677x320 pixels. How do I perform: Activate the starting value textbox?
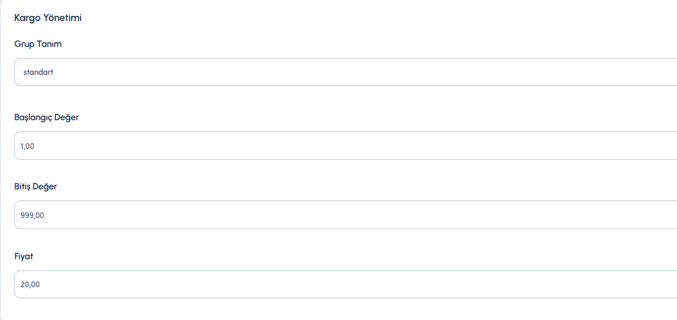click(345, 146)
